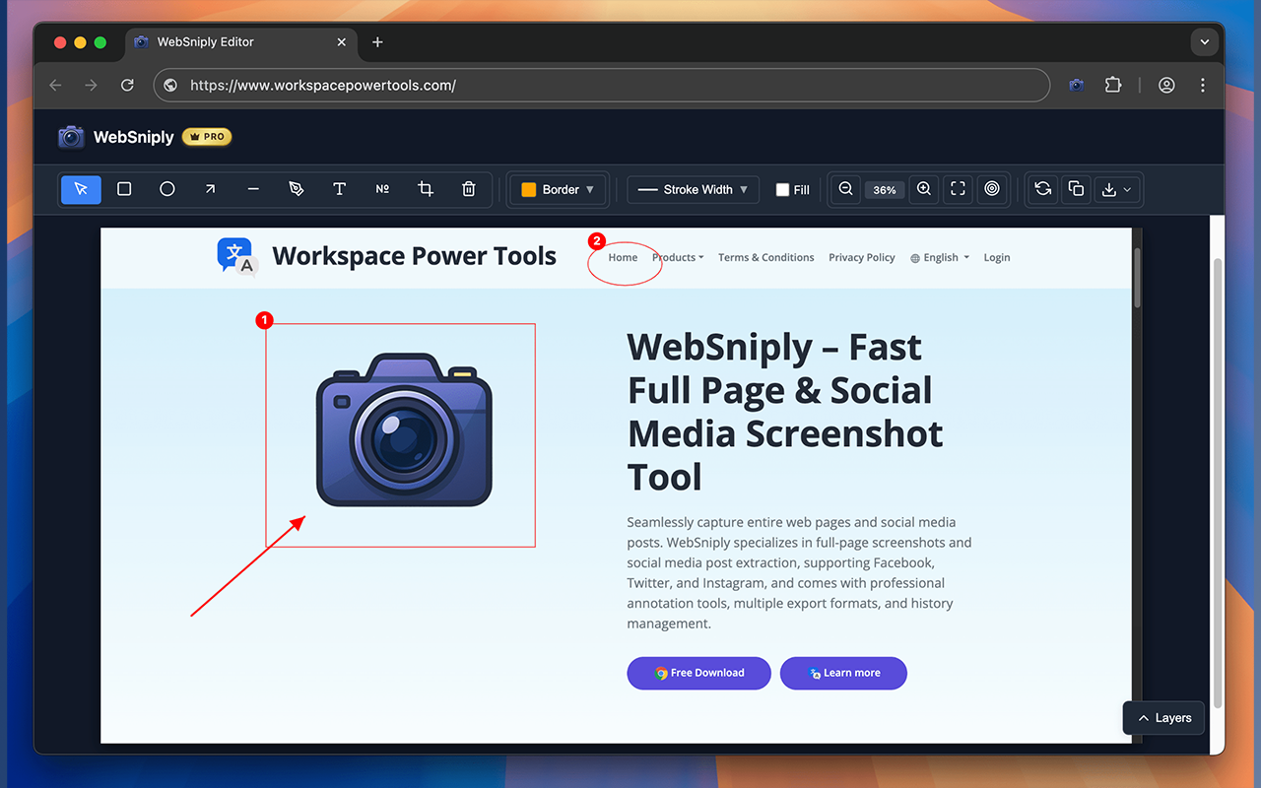Expand the Layers panel
Screen dimensions: 1261x788
tap(1162, 718)
